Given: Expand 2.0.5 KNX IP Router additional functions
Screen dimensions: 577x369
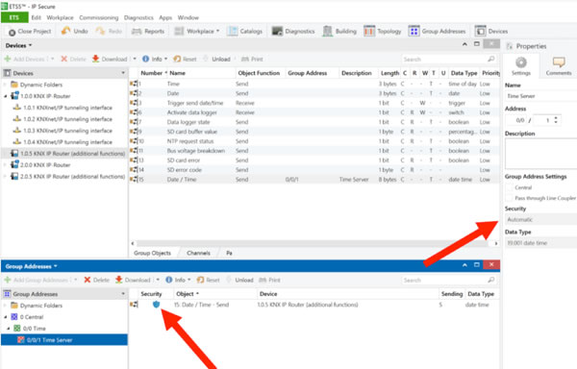Looking at the screenshot, I should pos(5,177).
